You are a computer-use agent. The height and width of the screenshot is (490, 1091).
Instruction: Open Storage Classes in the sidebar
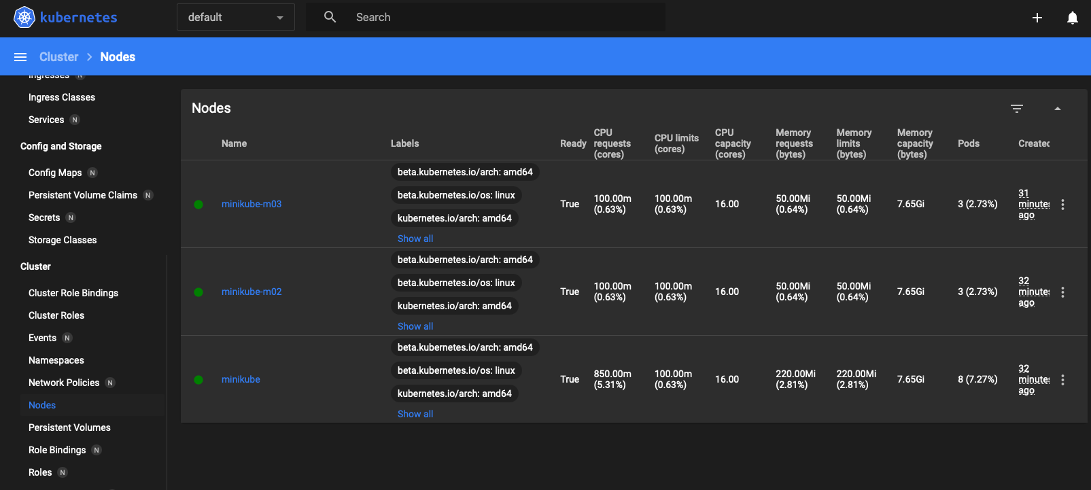tap(63, 240)
